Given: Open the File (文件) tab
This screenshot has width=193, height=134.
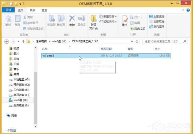Looking at the screenshot, I should click(8, 10).
